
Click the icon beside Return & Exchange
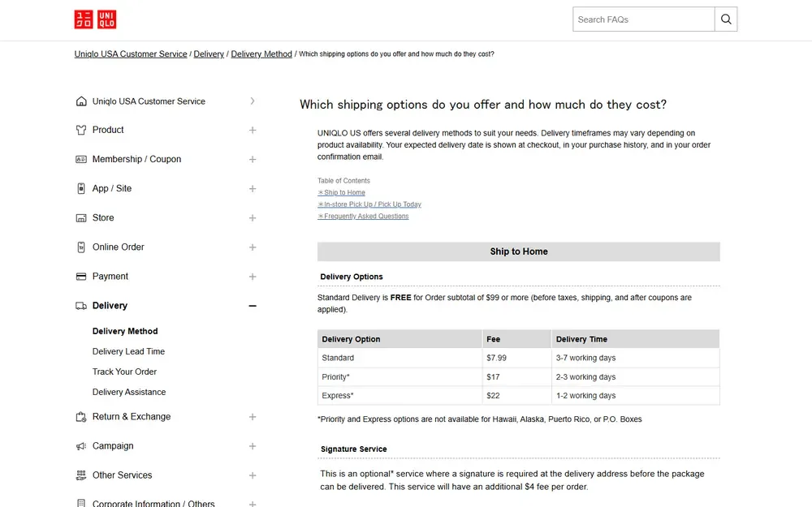pyautogui.click(x=81, y=417)
